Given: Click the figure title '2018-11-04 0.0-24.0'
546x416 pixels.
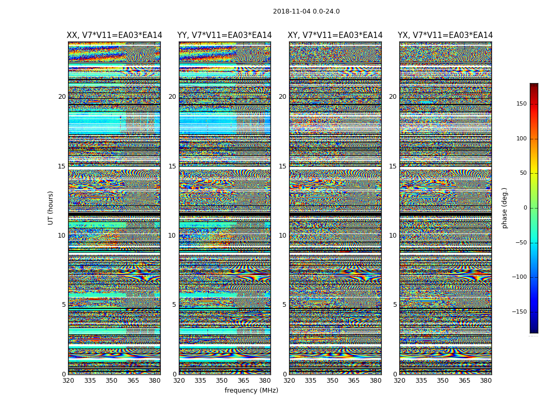Looking at the screenshot, I should [306, 11].
